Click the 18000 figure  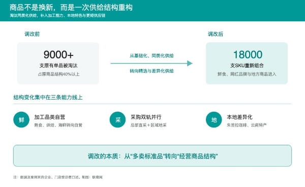click(248, 54)
